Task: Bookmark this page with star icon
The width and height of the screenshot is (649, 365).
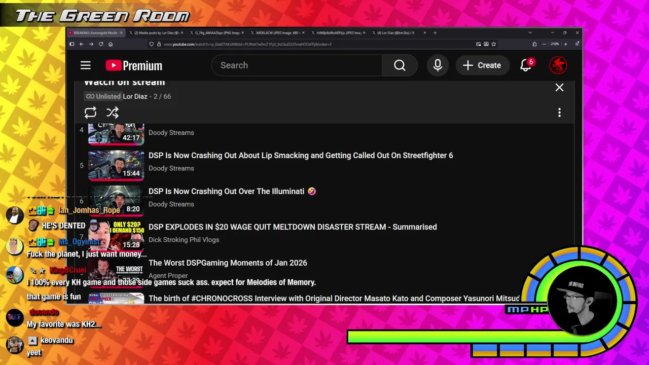Action: coord(493,44)
